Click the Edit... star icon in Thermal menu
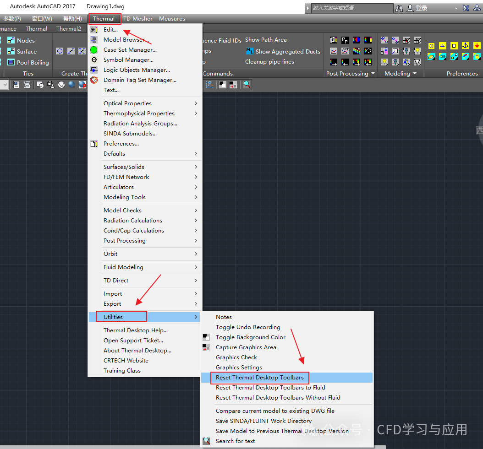This screenshot has height=449, width=483. click(x=94, y=30)
